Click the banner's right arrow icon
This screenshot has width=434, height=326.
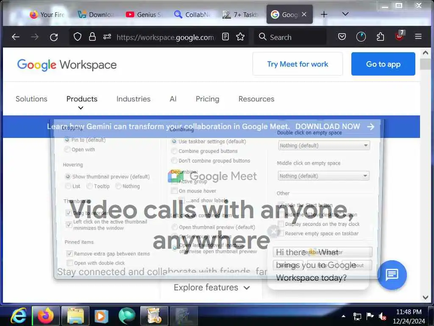(x=370, y=126)
